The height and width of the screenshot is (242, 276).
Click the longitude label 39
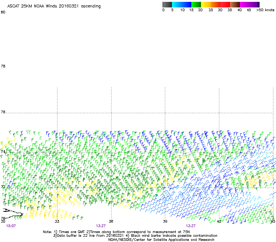pyautogui.click(x=165, y=221)
